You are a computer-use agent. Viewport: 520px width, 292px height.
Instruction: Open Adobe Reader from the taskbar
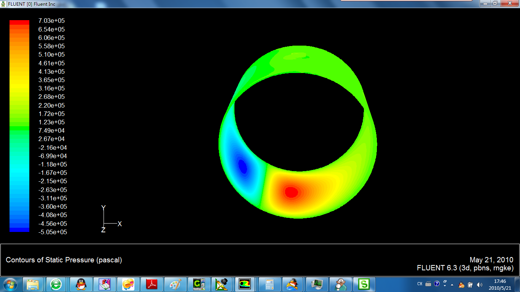coord(152,284)
